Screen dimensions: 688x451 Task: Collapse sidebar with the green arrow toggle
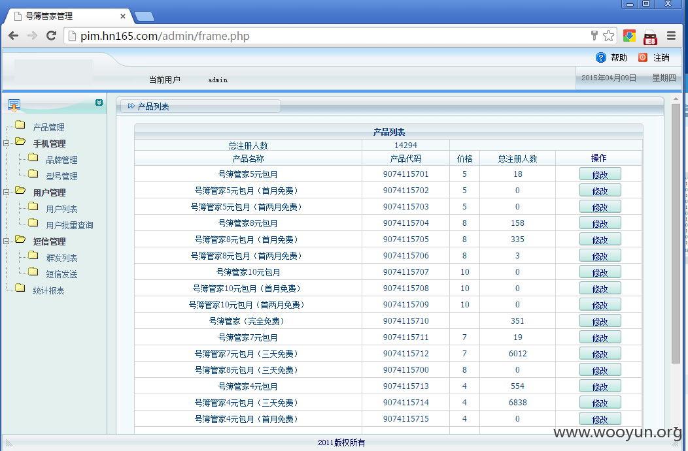coord(99,102)
